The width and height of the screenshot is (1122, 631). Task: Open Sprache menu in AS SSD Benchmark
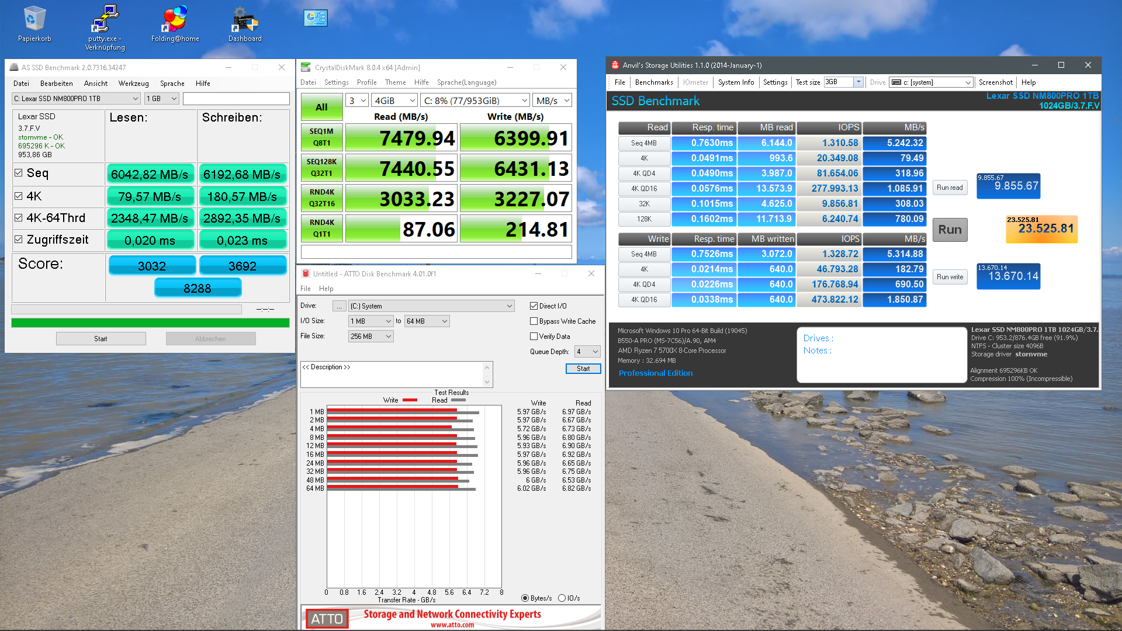(x=172, y=84)
